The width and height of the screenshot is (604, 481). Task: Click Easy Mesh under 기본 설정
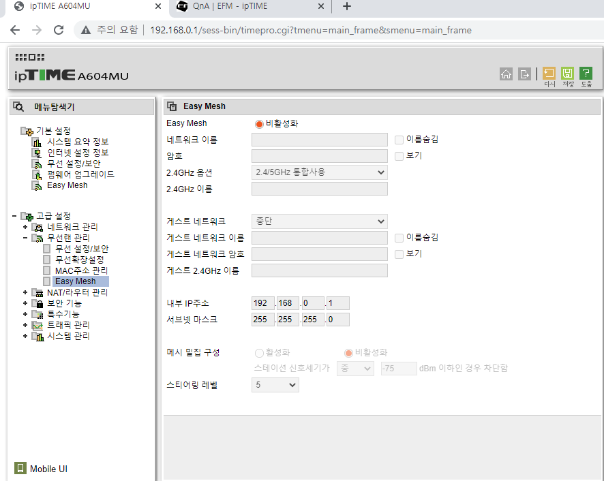(67, 185)
